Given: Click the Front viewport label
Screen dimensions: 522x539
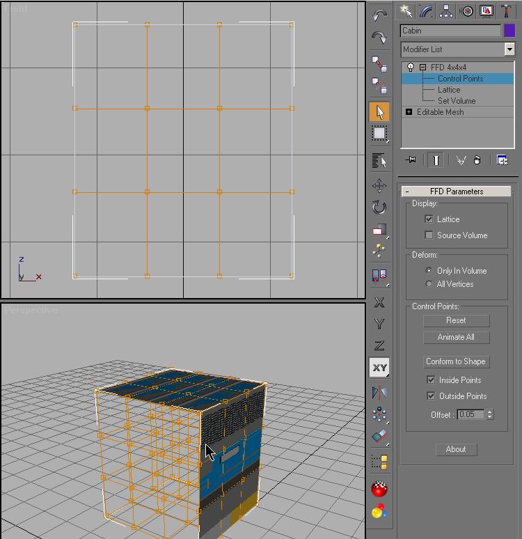Looking at the screenshot, I should (16, 8).
